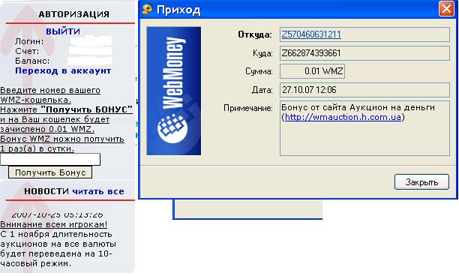Click the WMZ wallet number input box
Screen dimensions: 459x276
point(50,160)
